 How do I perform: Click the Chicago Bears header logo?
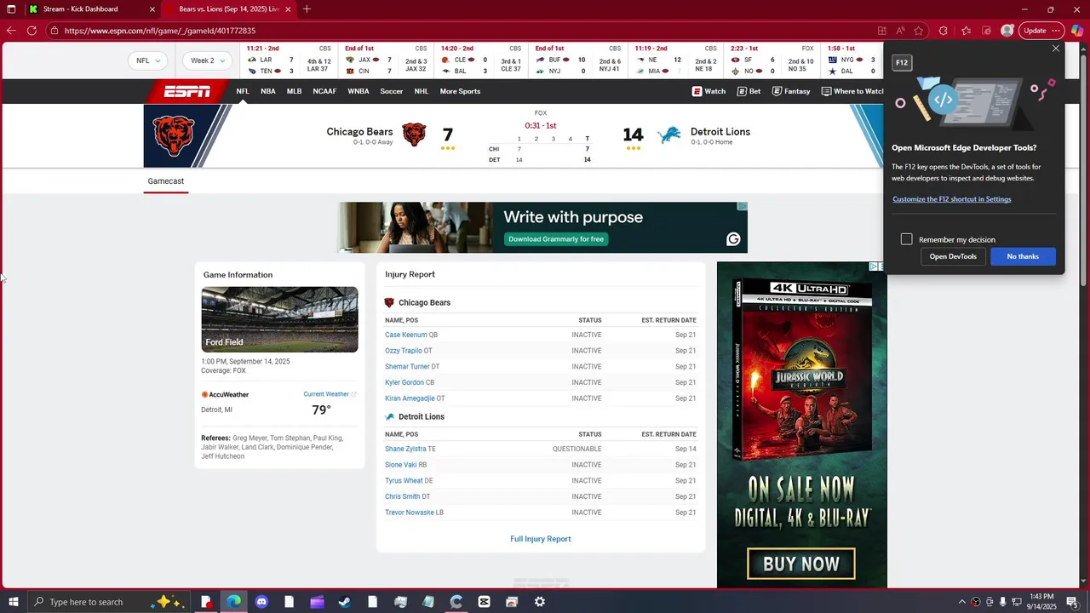coord(174,136)
